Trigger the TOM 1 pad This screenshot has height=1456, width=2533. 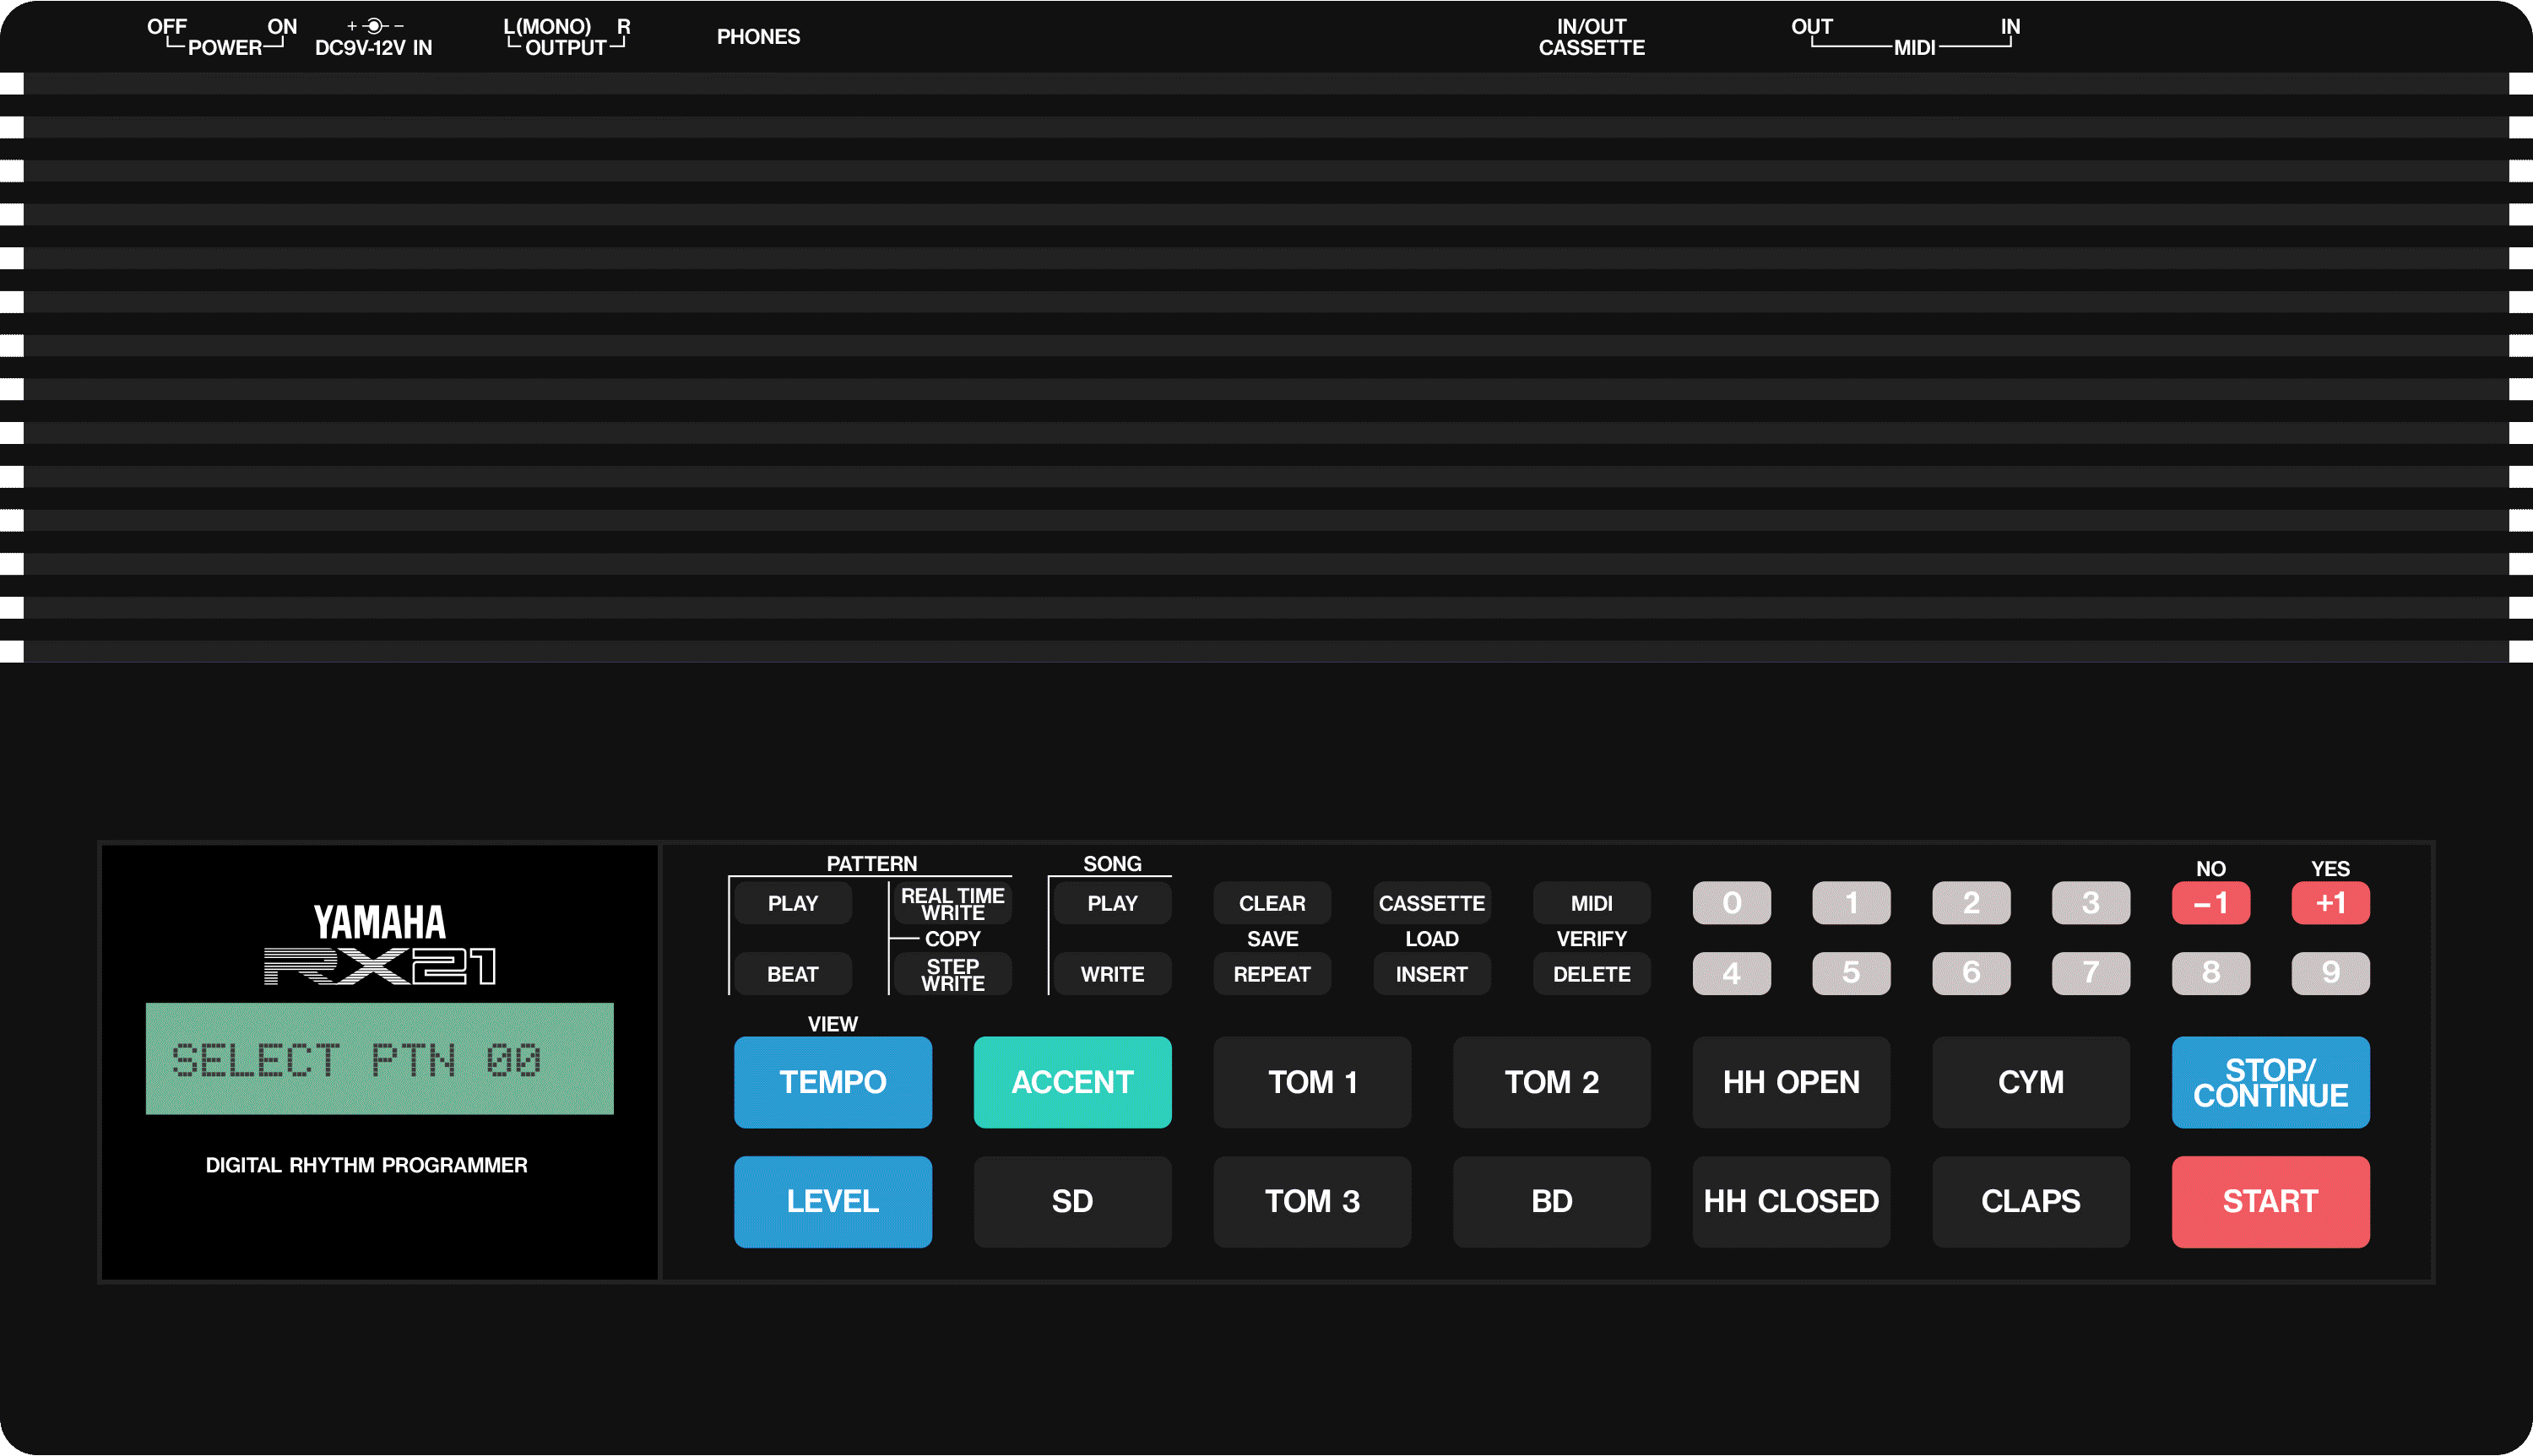1312,1082
